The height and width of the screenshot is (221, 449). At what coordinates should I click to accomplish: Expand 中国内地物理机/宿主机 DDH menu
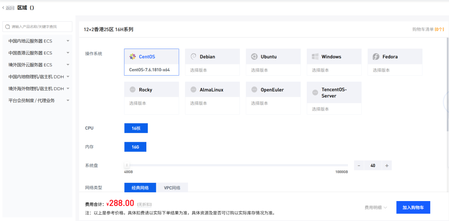[37, 77]
